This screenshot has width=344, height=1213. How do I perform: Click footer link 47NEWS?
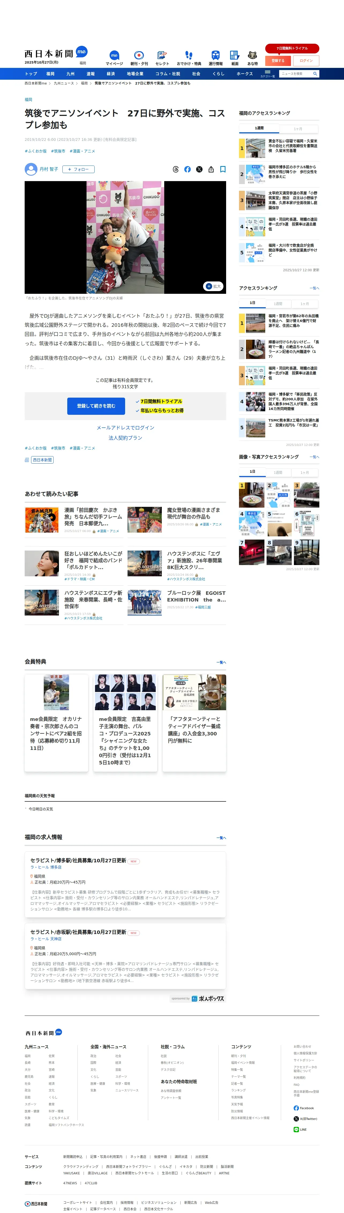70,1183
